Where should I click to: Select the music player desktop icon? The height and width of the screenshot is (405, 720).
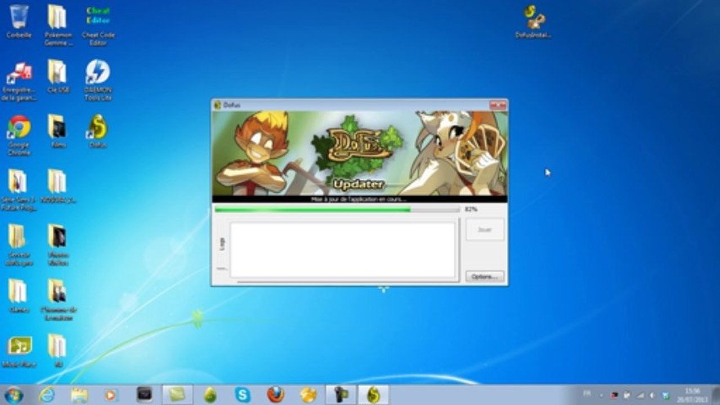[x=19, y=352]
